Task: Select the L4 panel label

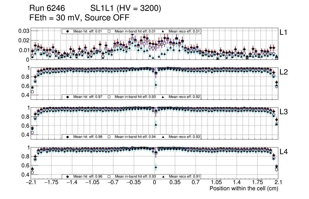Action: pyautogui.click(x=283, y=152)
